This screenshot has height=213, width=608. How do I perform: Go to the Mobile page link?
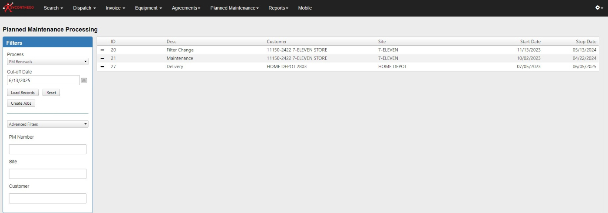(305, 8)
